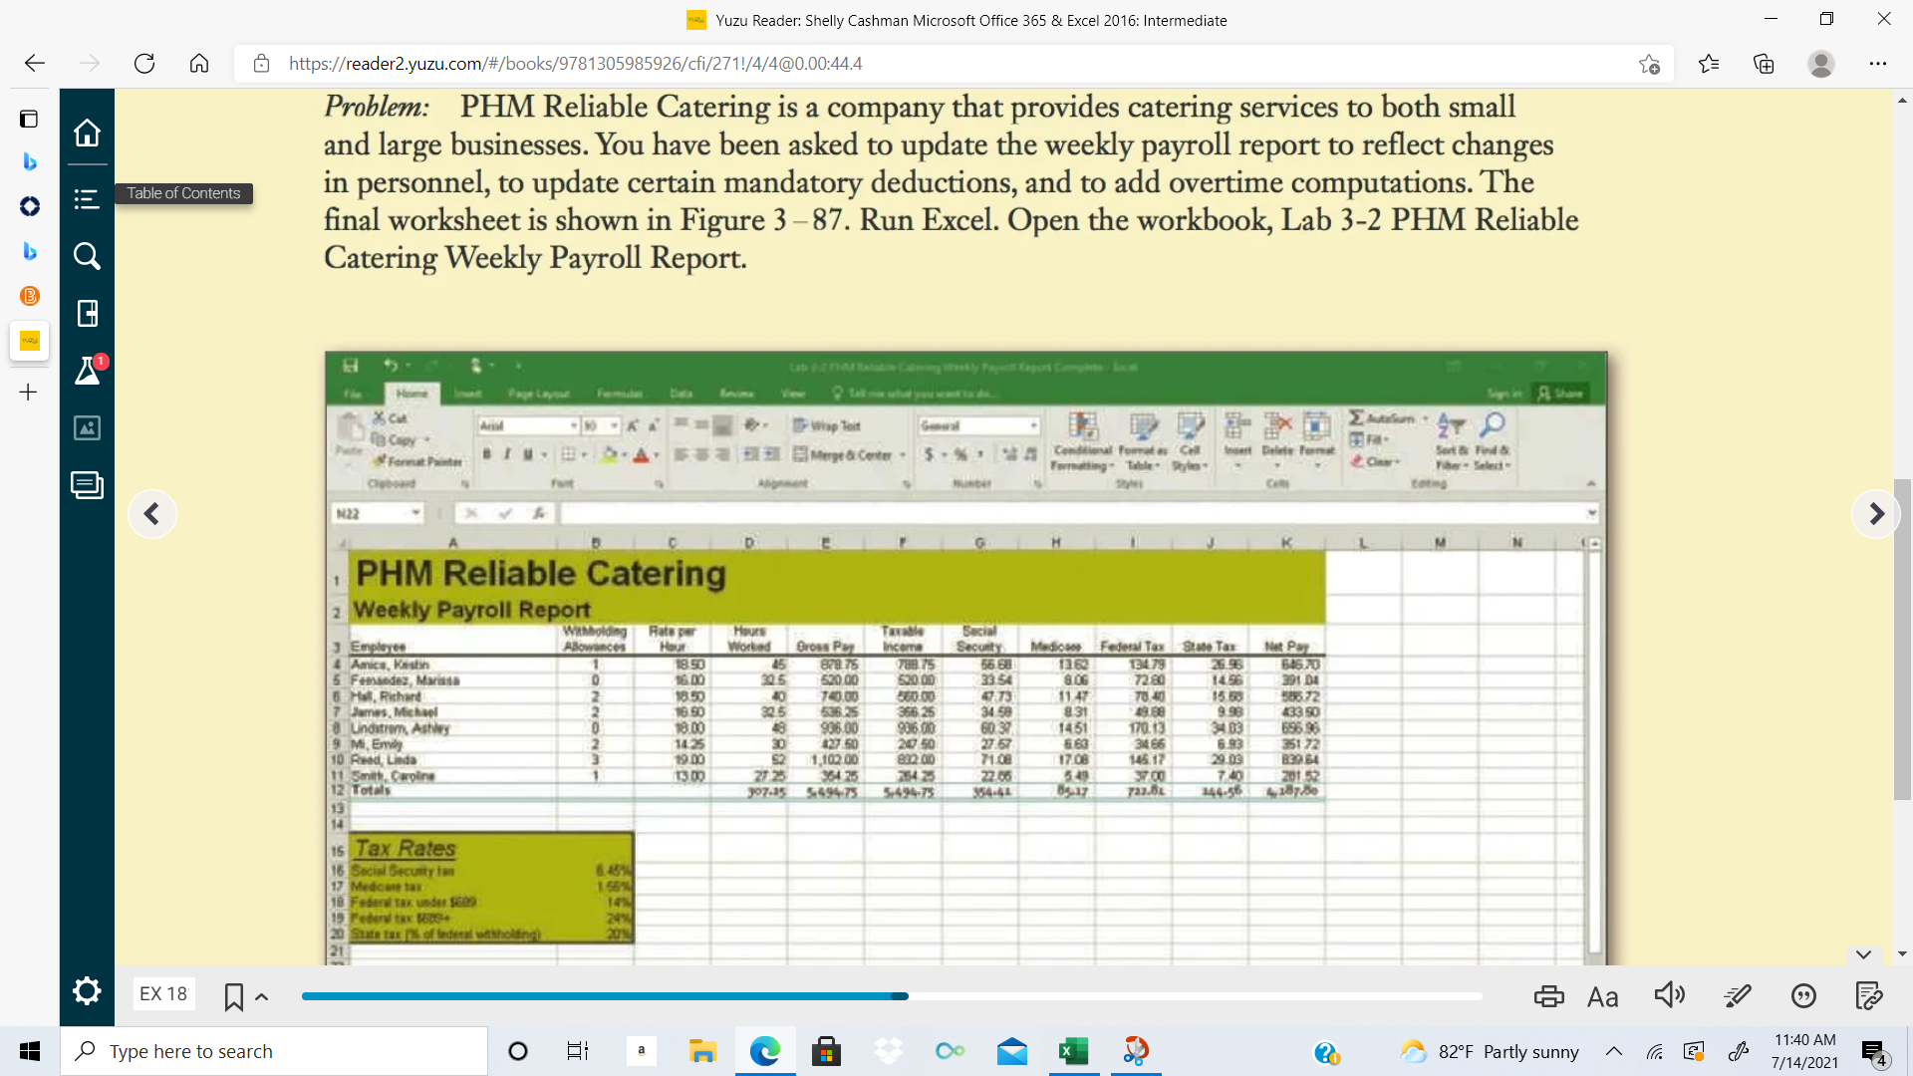Screen dimensions: 1913x1076
Task: Open File Explorer from the taskbar
Action: pyautogui.click(x=703, y=1051)
